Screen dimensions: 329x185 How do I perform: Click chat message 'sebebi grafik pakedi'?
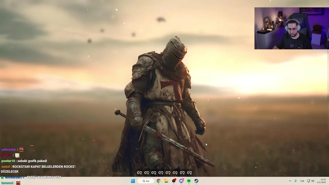(32, 161)
